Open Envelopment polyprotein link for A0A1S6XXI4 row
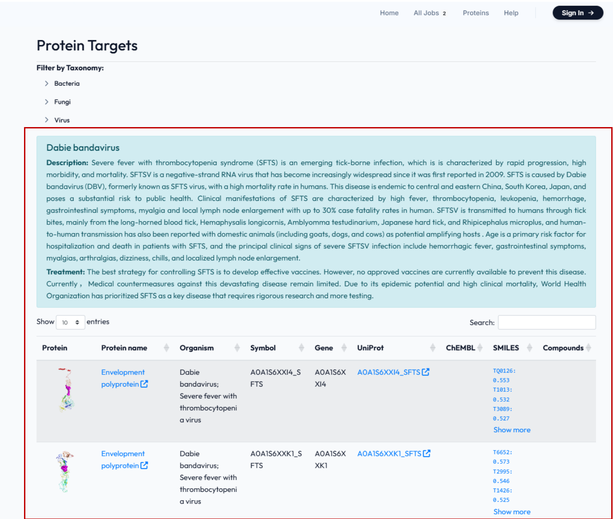The width and height of the screenshot is (613, 519). click(x=124, y=378)
